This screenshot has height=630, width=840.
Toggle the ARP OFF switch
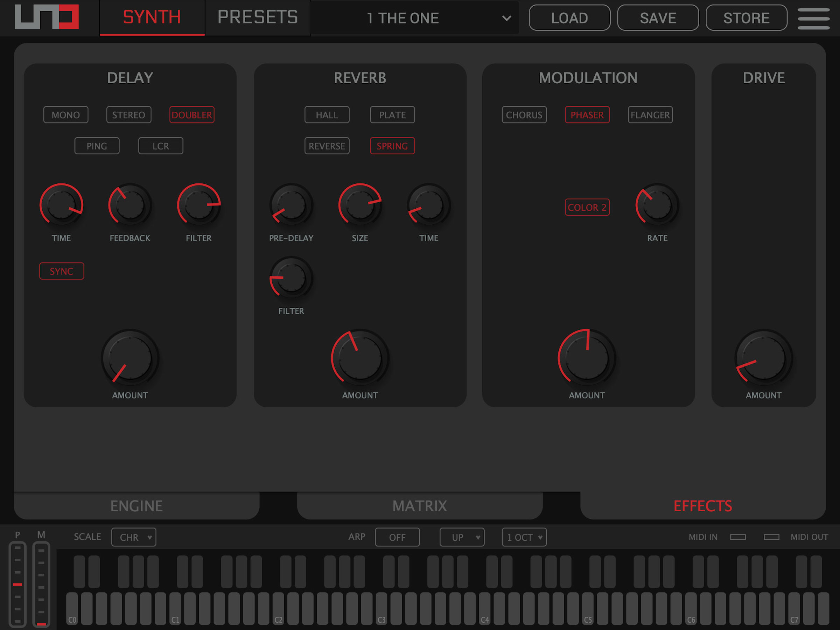click(x=397, y=537)
